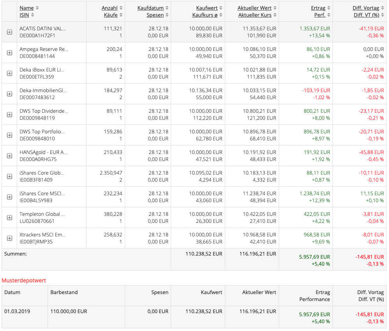Click the sort arrows beside the Name header

37,8
